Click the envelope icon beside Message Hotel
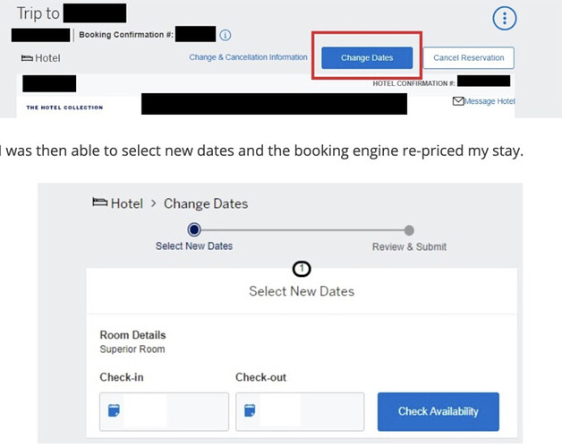 tap(458, 101)
